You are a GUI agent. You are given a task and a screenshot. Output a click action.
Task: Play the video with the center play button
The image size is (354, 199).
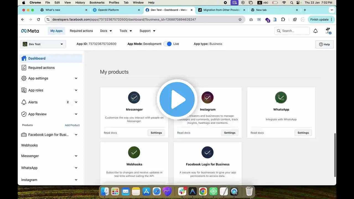tap(177, 99)
